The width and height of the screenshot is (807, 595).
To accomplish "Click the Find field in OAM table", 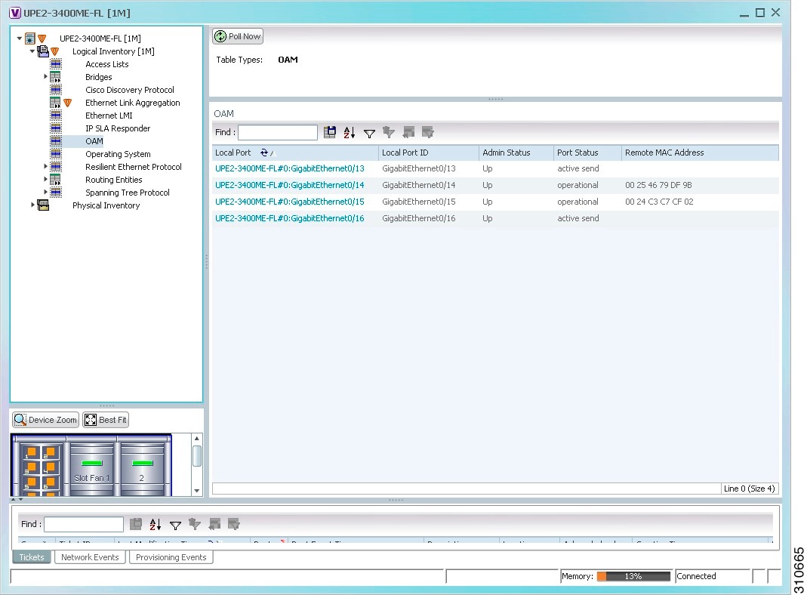I will [278, 132].
